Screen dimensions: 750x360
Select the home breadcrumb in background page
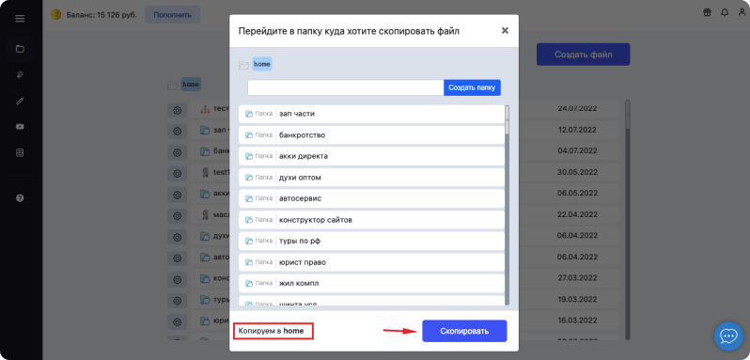coord(191,85)
